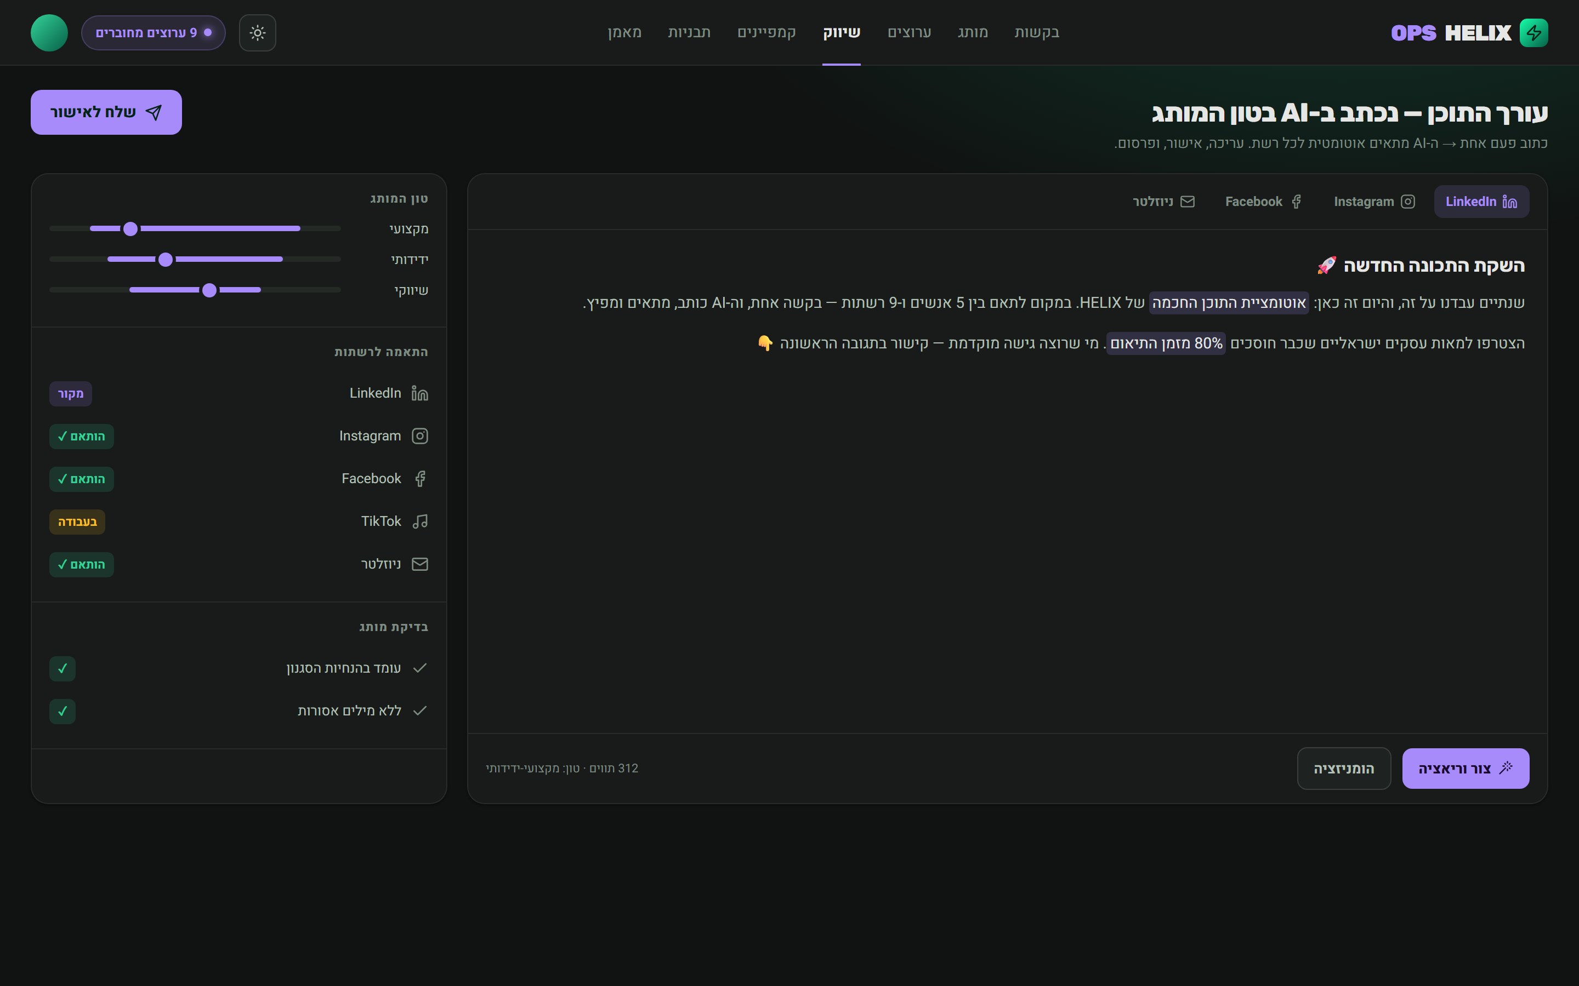1579x986 pixels.
Task: Click the checkmark icon beside ללא מילים אסורות
Action: pos(420,710)
